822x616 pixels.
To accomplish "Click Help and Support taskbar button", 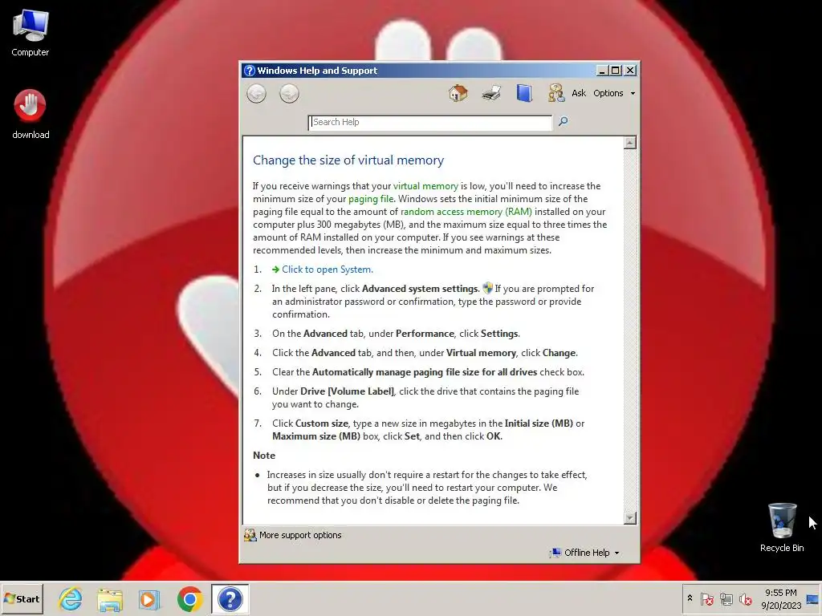I will click(x=230, y=598).
